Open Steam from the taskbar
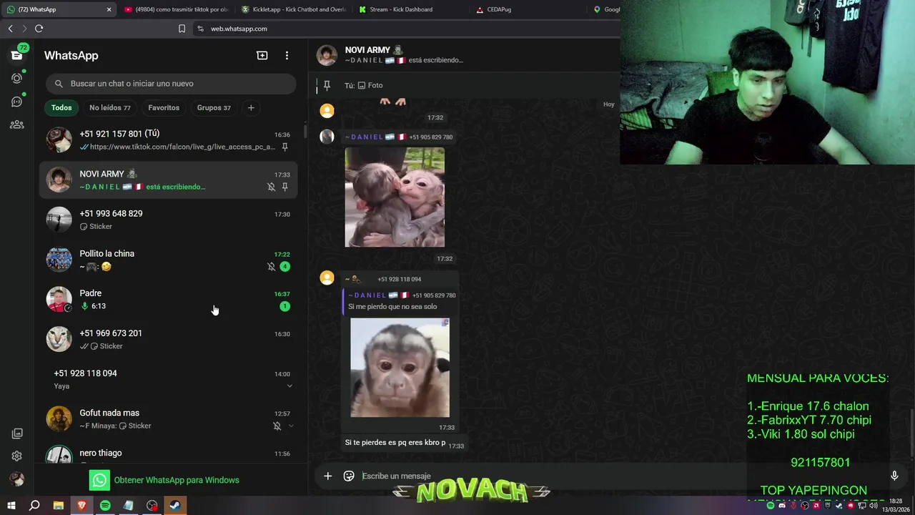This screenshot has height=515, width=915. [x=175, y=506]
